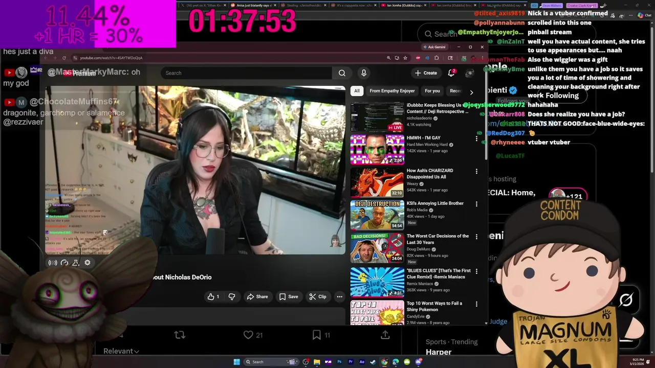Dislike the video with thumbs down
The image size is (655, 368).
click(232, 296)
